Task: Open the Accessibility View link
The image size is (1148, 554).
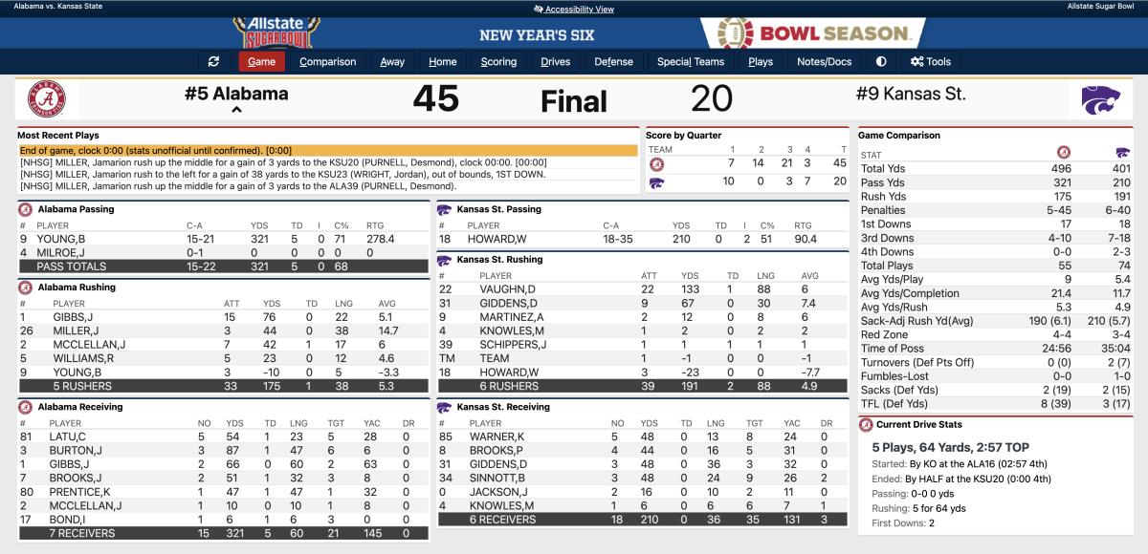Action: 574,10
